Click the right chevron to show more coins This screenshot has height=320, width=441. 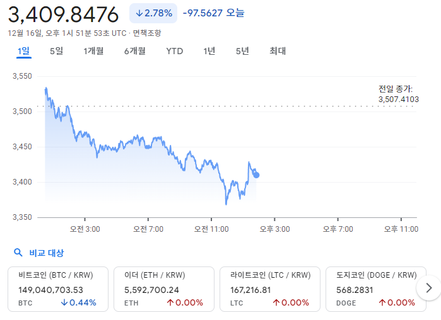429,289
